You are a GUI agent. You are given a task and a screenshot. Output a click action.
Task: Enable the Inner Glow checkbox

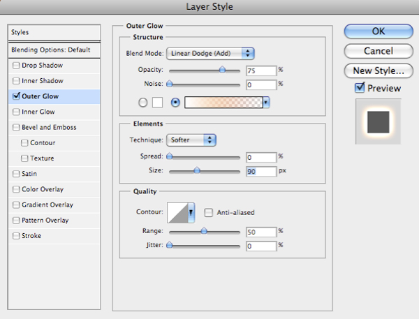(x=16, y=112)
